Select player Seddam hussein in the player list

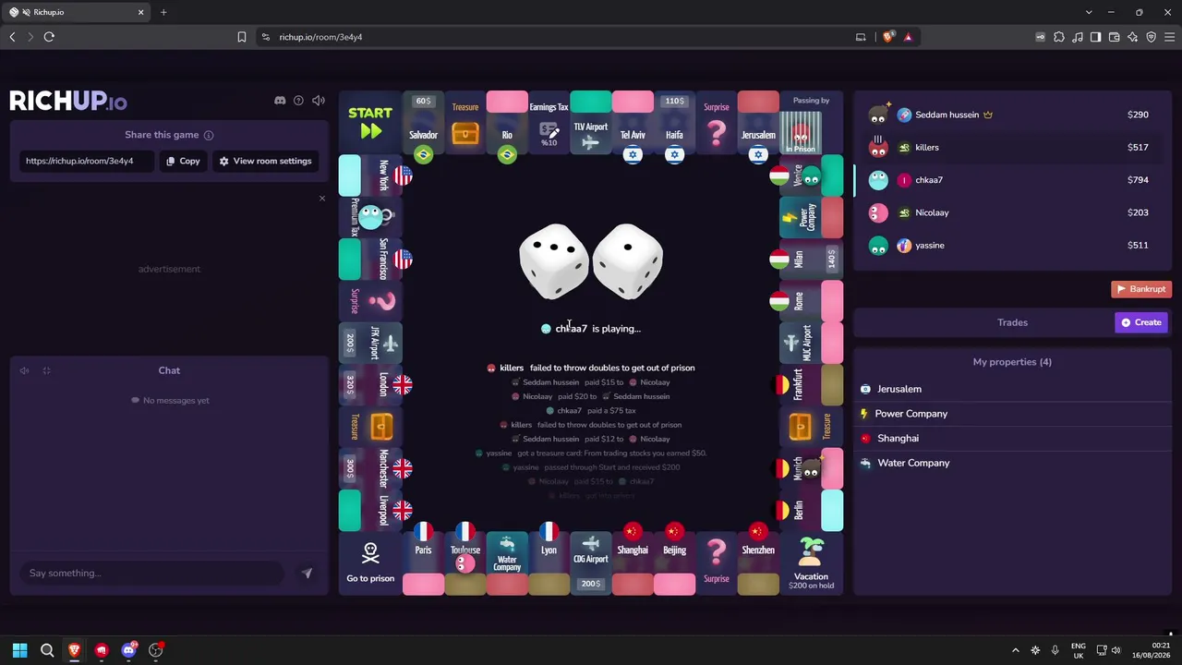1011,115
